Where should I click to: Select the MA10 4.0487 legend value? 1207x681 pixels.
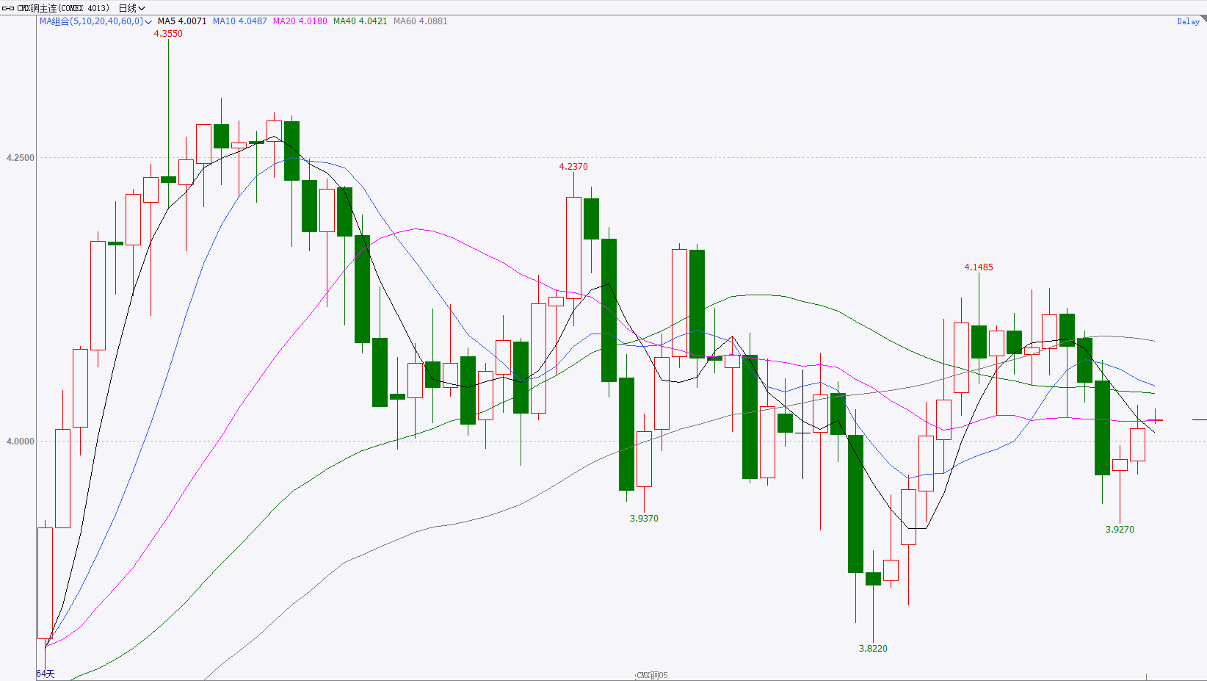pyautogui.click(x=240, y=21)
